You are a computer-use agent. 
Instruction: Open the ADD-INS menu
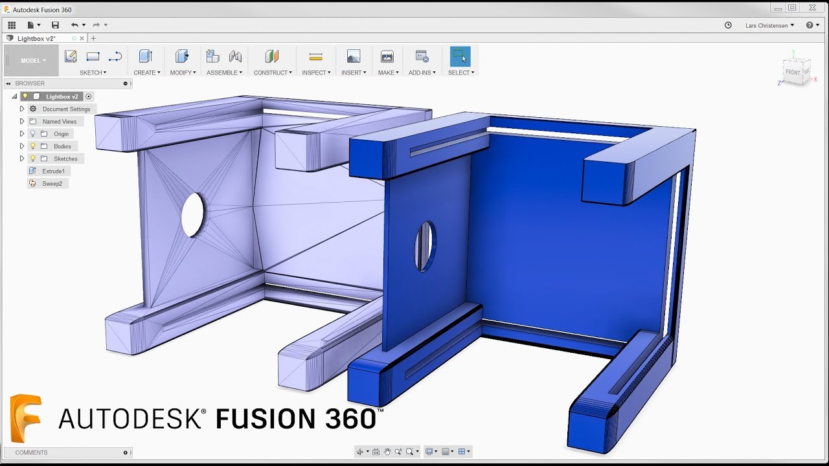click(422, 72)
